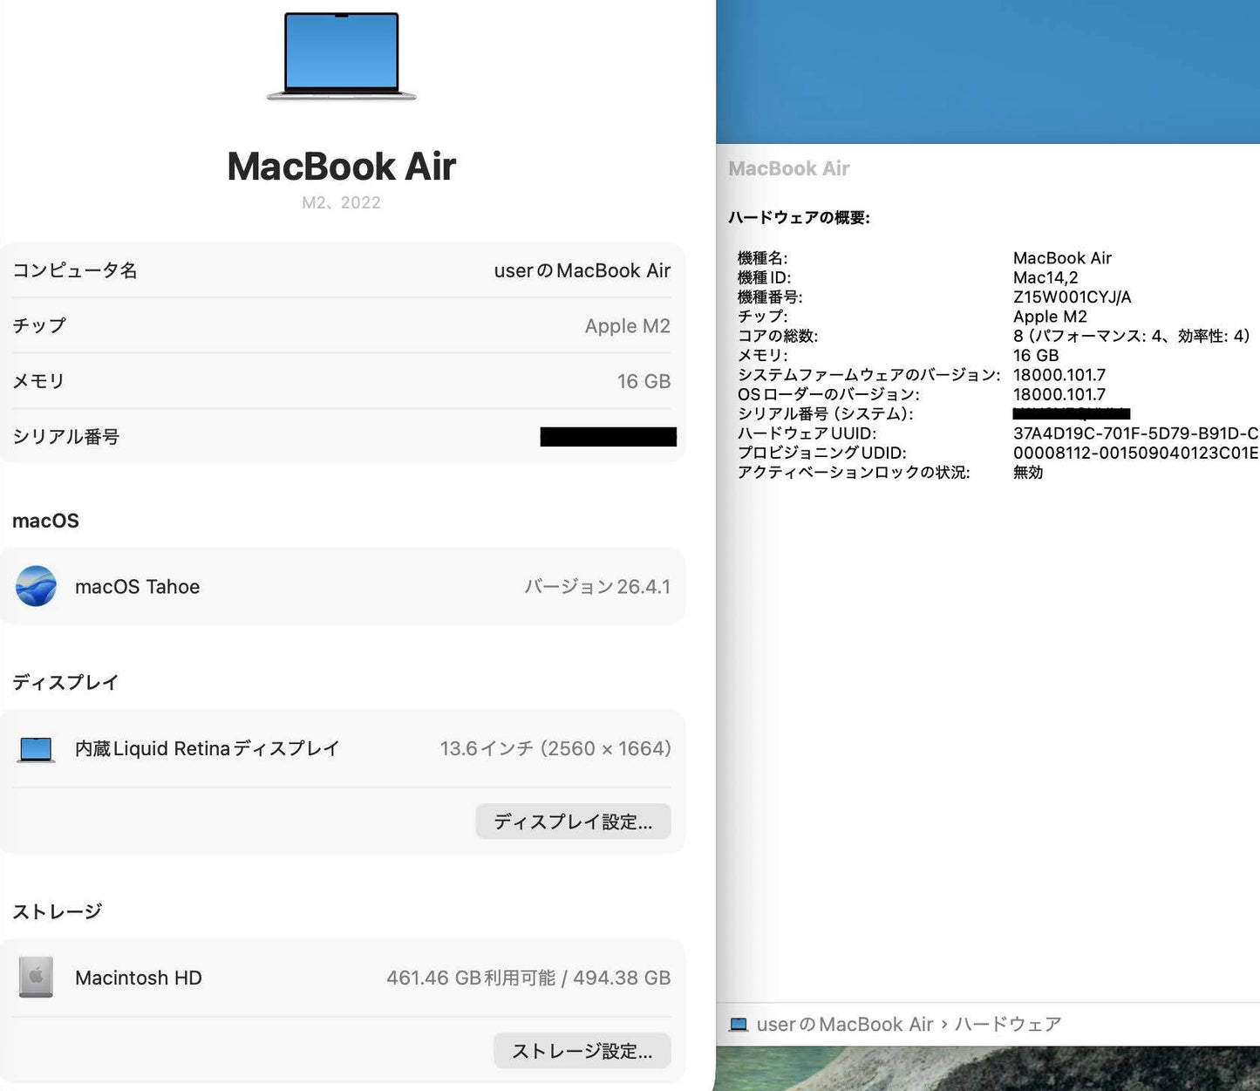Click the アクティベーションロックの状況 value 無効
This screenshot has width=1260, height=1091.
pyautogui.click(x=1028, y=472)
